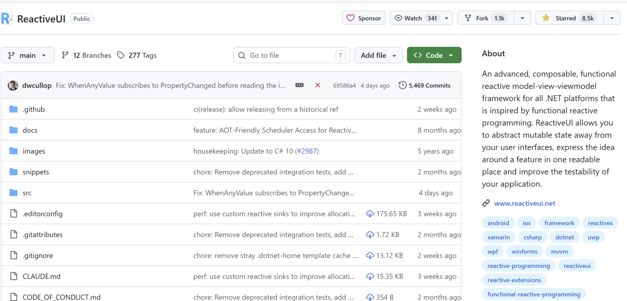Click the .github folder icon
This screenshot has height=301, width=627.
[14, 110]
